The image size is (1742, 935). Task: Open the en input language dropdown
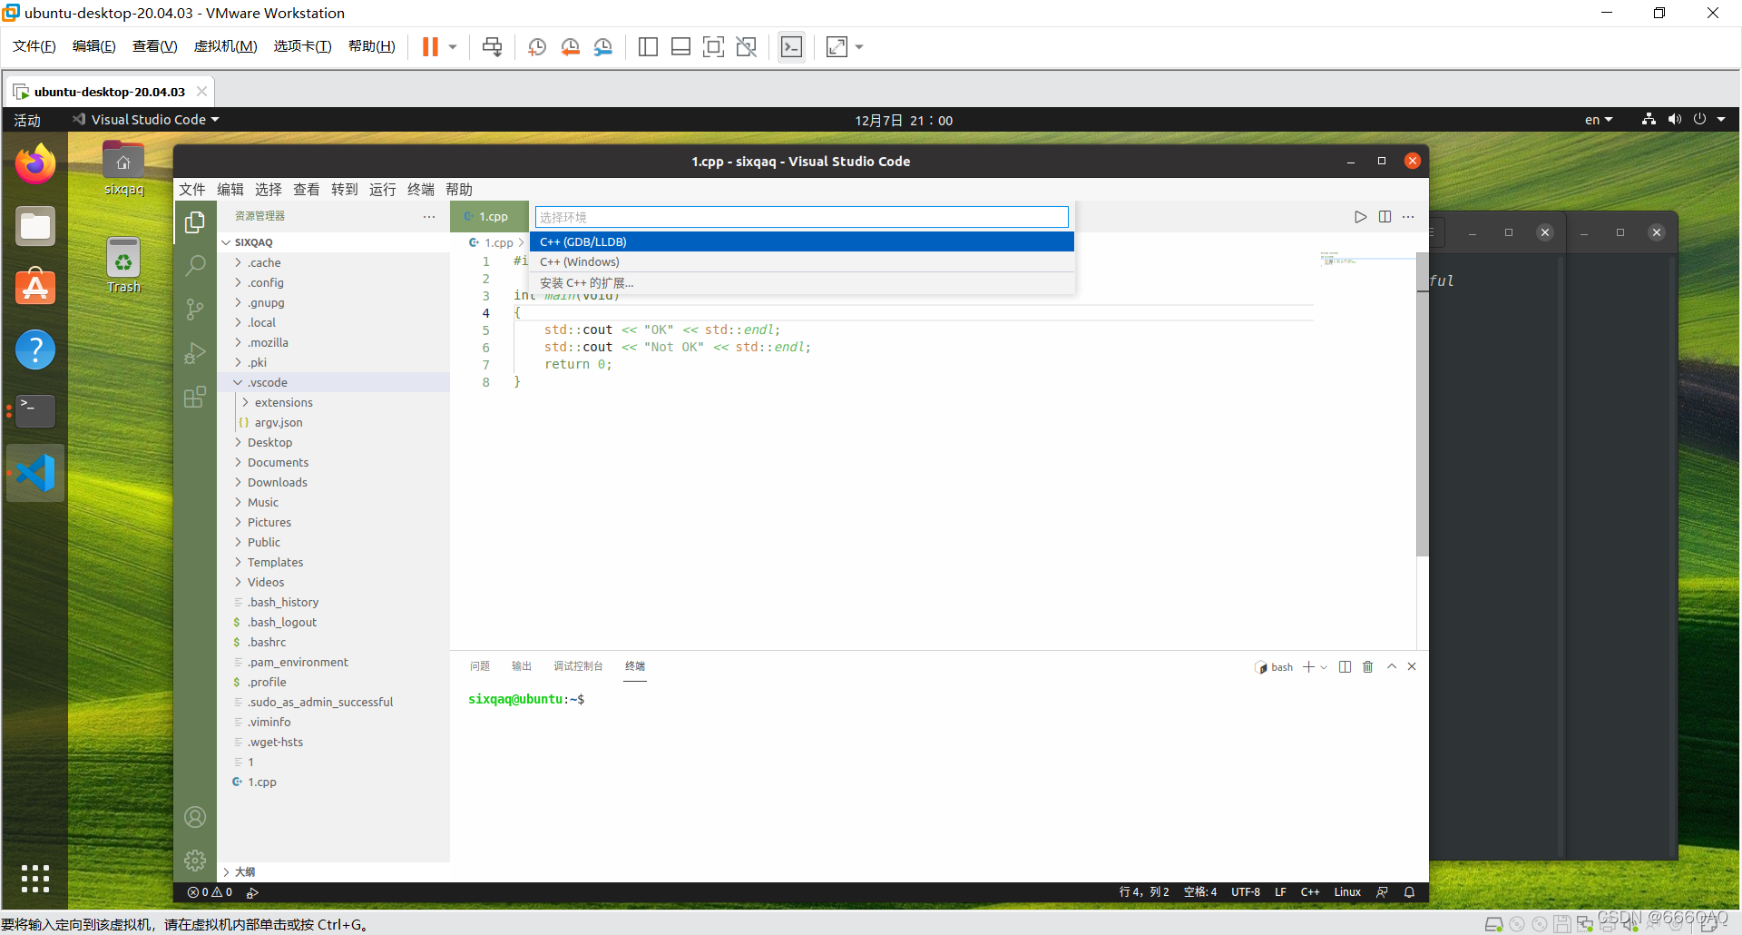(x=1599, y=120)
